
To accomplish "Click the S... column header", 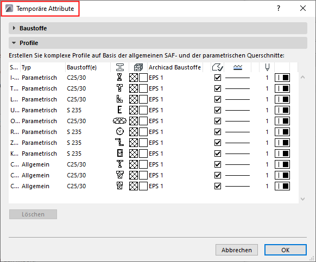I will click(x=14, y=67).
